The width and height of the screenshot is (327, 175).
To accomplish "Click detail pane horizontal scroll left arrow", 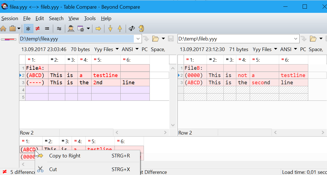I will (x=23, y=164).
